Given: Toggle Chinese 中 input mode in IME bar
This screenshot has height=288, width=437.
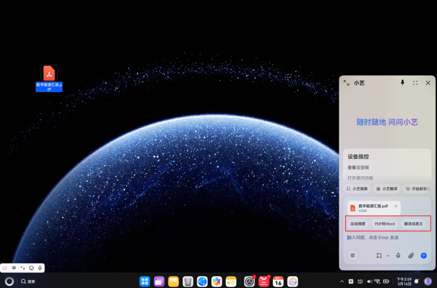Looking at the screenshot, I should [x=14, y=268].
